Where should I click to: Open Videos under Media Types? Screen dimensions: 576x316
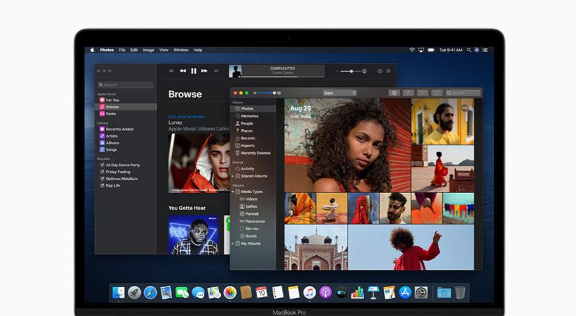pos(253,199)
